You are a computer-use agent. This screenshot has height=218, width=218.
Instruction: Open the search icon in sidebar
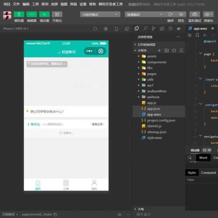click(145, 28)
